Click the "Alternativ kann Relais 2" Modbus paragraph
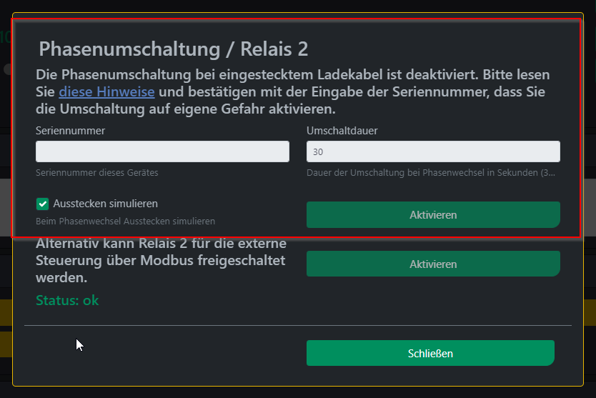This screenshot has width=596, height=398. (x=162, y=260)
